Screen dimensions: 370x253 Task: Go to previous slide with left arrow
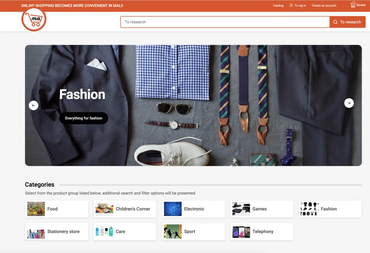(34, 105)
